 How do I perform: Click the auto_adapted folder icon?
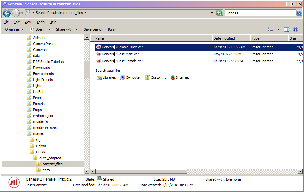tap(36, 158)
